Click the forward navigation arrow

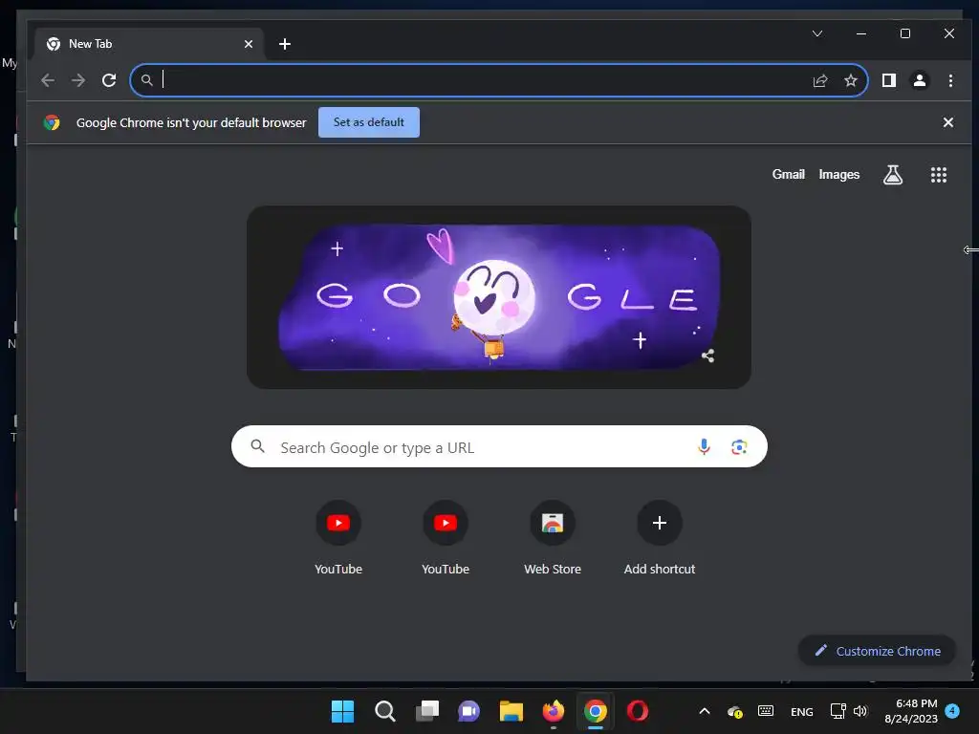tap(78, 80)
